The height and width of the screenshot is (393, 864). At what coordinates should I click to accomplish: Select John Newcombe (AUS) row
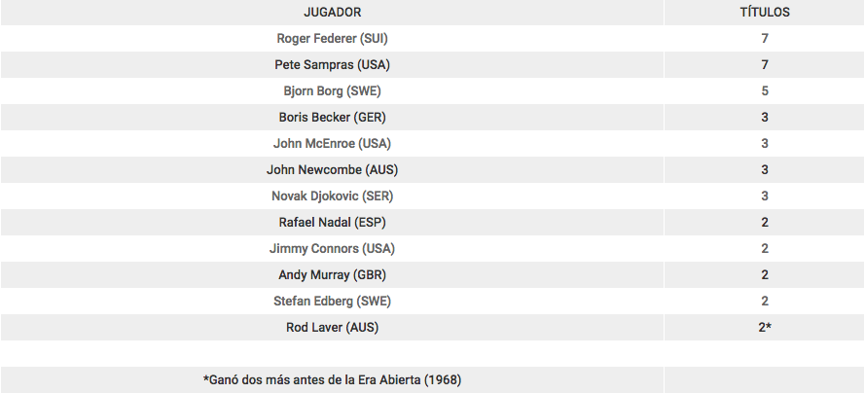[x=432, y=170]
